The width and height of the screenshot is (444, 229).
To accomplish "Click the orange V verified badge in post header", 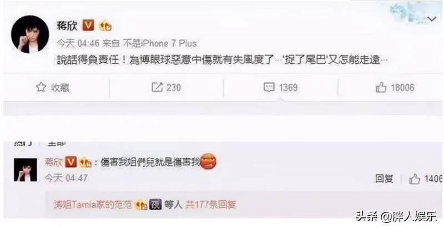I will tap(88, 26).
